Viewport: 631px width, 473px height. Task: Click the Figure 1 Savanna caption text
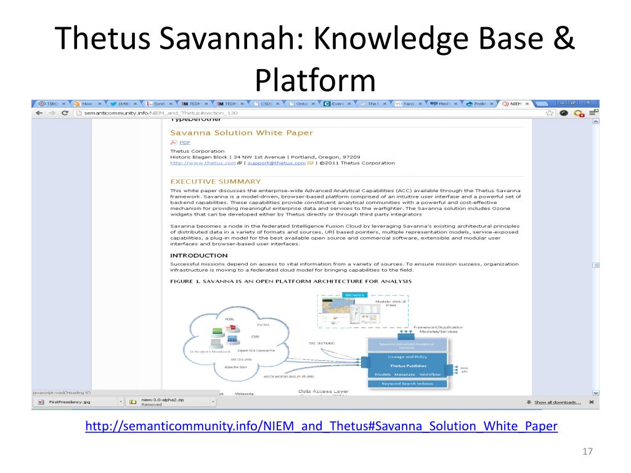(291, 281)
